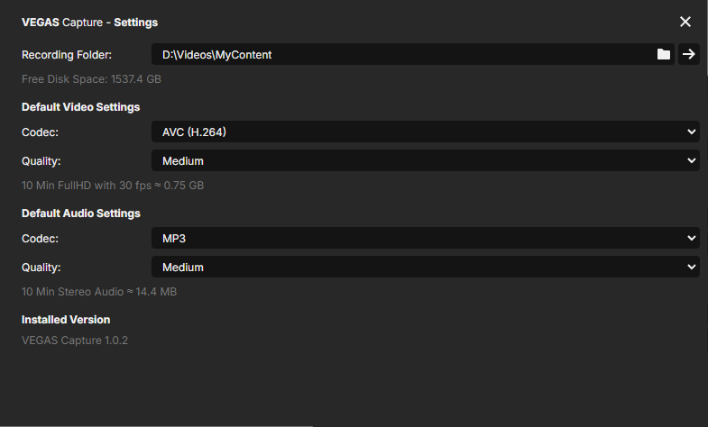This screenshot has width=708, height=427.
Task: Click the chevron arrow on the audio quality box
Action: [x=691, y=268]
